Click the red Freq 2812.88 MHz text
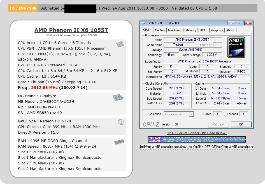This screenshot has width=265, height=184. coord(45,88)
